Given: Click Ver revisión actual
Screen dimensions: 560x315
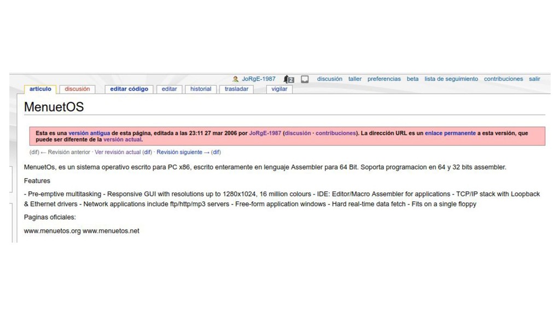Looking at the screenshot, I should pyautogui.click(x=118, y=152).
